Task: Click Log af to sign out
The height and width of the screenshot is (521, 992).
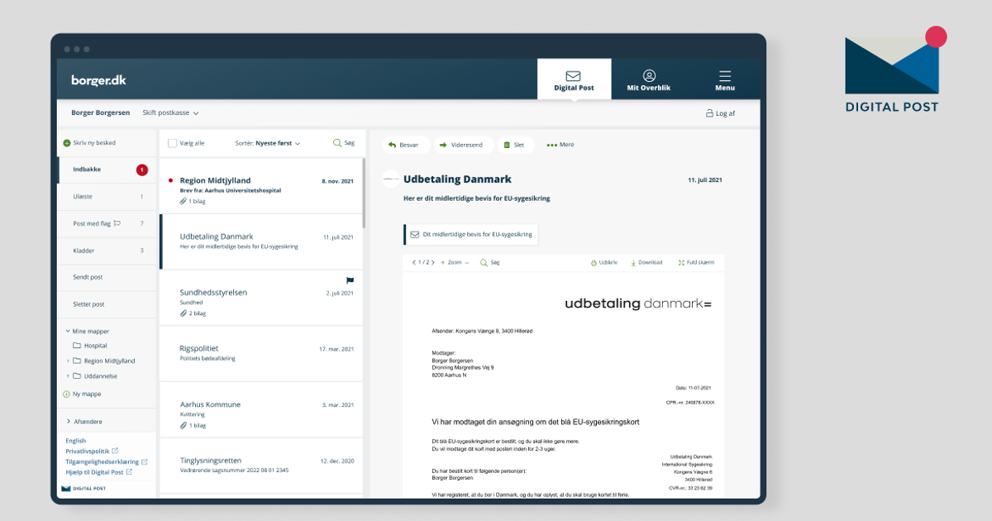Action: click(x=720, y=113)
